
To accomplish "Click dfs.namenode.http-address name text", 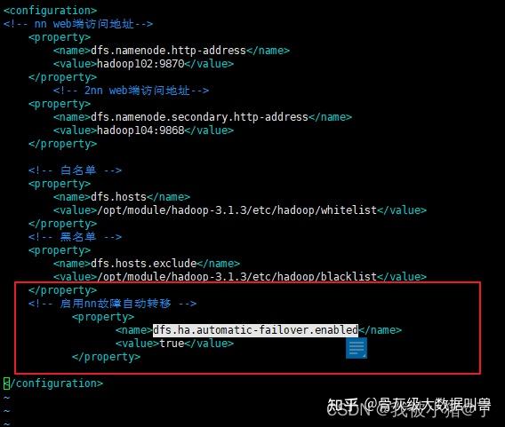I will pos(168,51).
